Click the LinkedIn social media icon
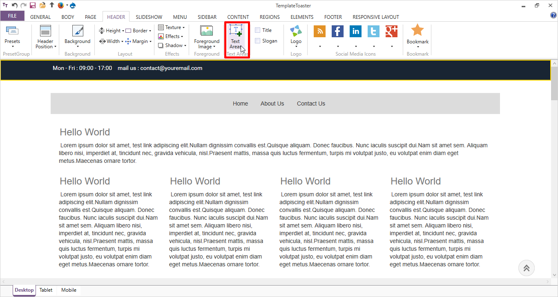 (355, 32)
